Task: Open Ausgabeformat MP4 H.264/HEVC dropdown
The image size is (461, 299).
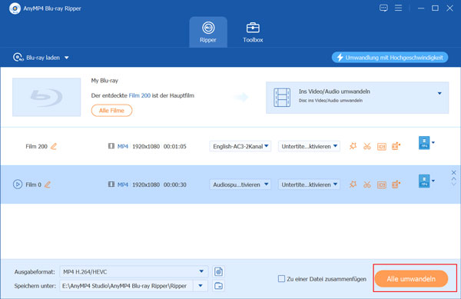Action: coord(134,271)
